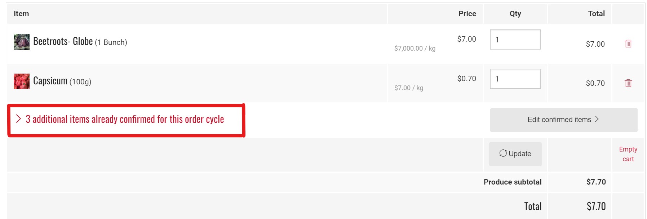Open the Beetroots- Globe product name

pos(63,42)
